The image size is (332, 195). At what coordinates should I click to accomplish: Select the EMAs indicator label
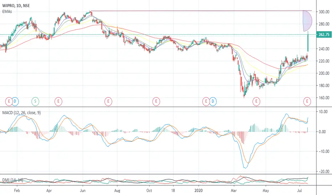pyautogui.click(x=7, y=11)
